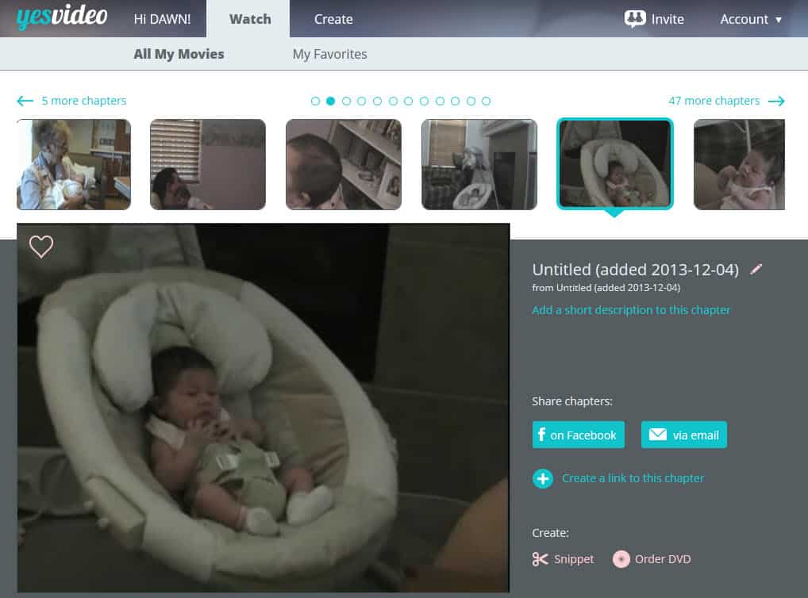Click the Order DVD disc icon

tap(621, 559)
